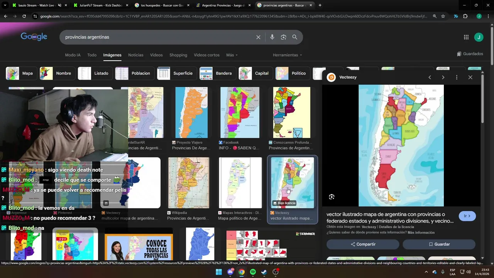
Task: Click the Ir button in preview panel
Action: click(467, 216)
